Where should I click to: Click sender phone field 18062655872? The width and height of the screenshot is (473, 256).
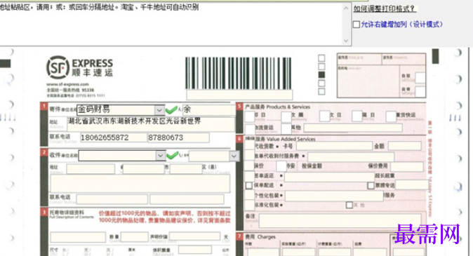(x=113, y=137)
